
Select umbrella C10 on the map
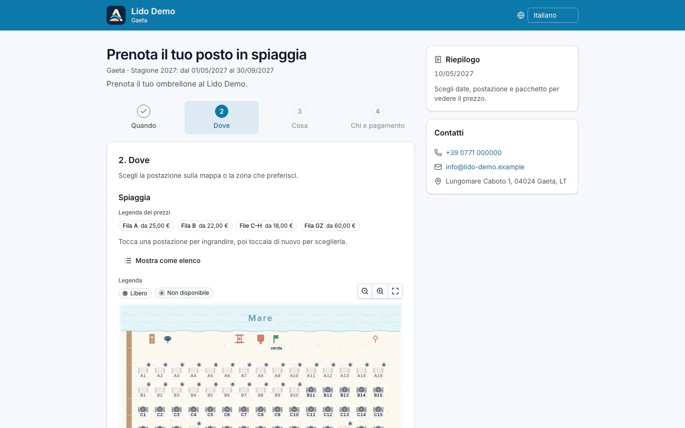294,411
